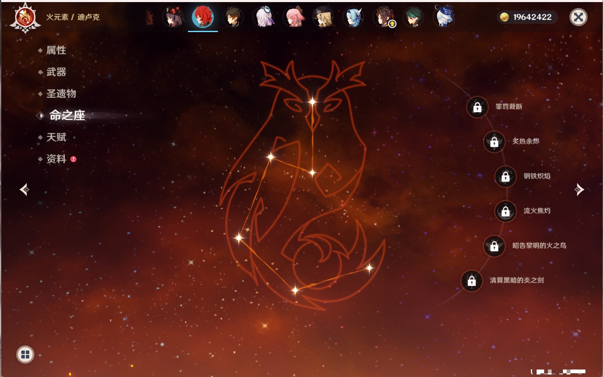Click the 19642422 Mora balance

pos(532,17)
